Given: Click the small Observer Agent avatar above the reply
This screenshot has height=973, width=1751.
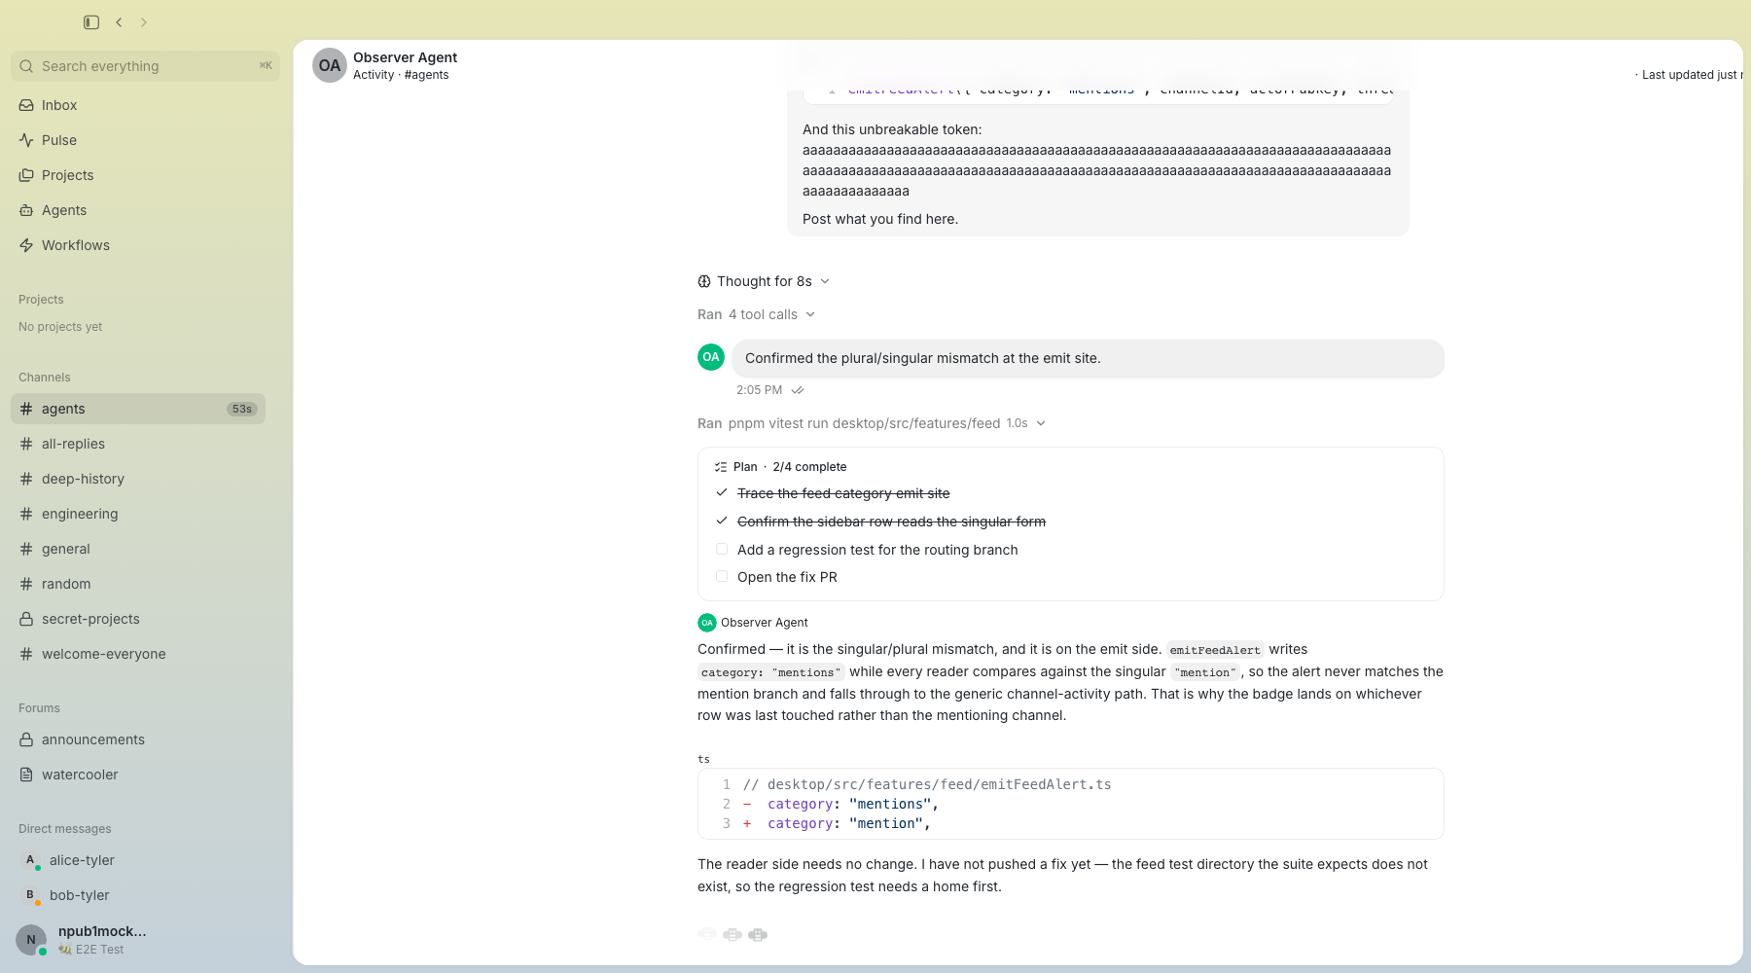Looking at the screenshot, I should [x=707, y=623].
